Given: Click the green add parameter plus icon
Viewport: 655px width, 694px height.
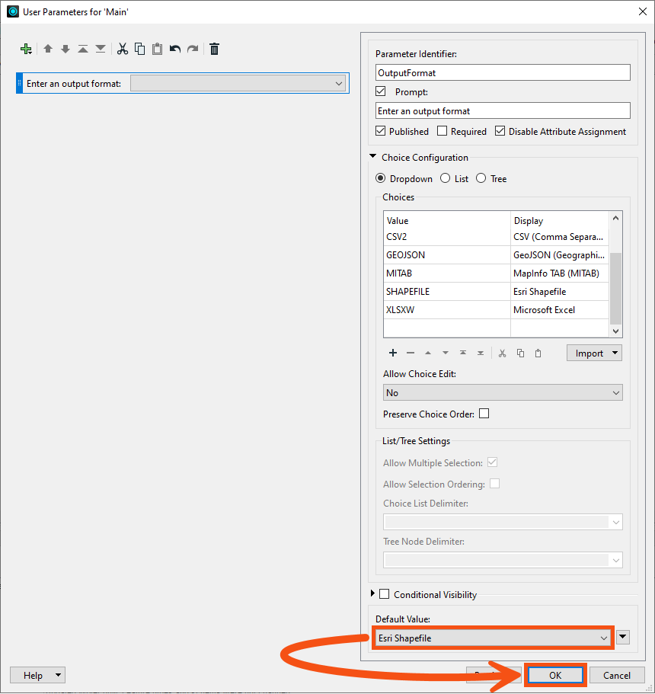Looking at the screenshot, I should point(26,49).
